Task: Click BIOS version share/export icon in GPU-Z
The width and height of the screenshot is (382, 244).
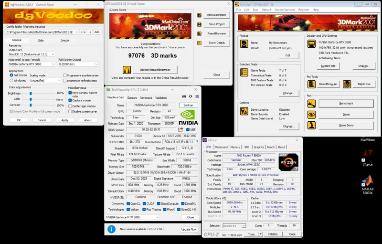Action: point(180,129)
